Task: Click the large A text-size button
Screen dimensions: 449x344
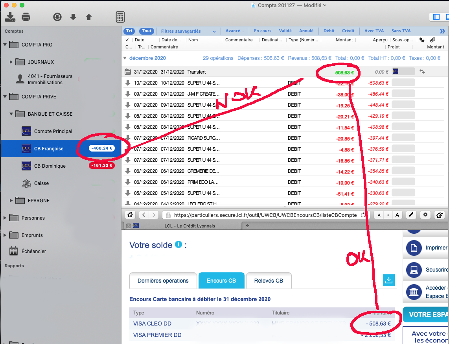Action: point(397,215)
